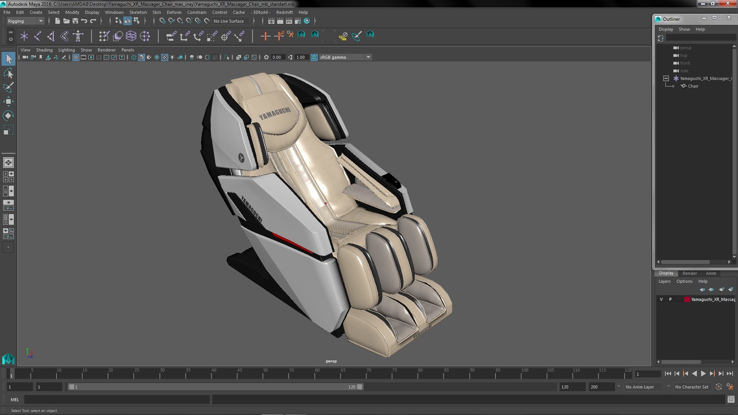Click the create new layer icon
Screen dimensions: 738x415
click(721, 289)
